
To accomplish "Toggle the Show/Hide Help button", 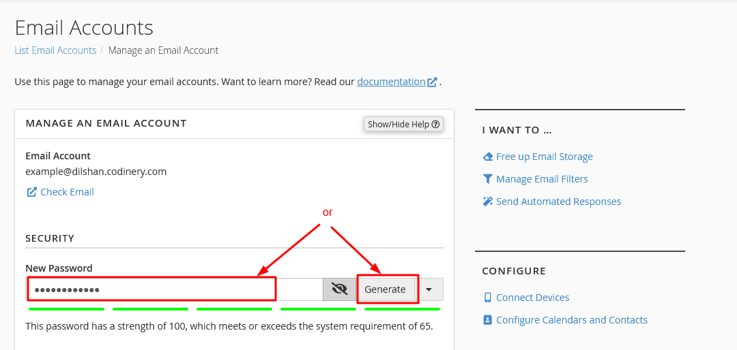I will 404,124.
